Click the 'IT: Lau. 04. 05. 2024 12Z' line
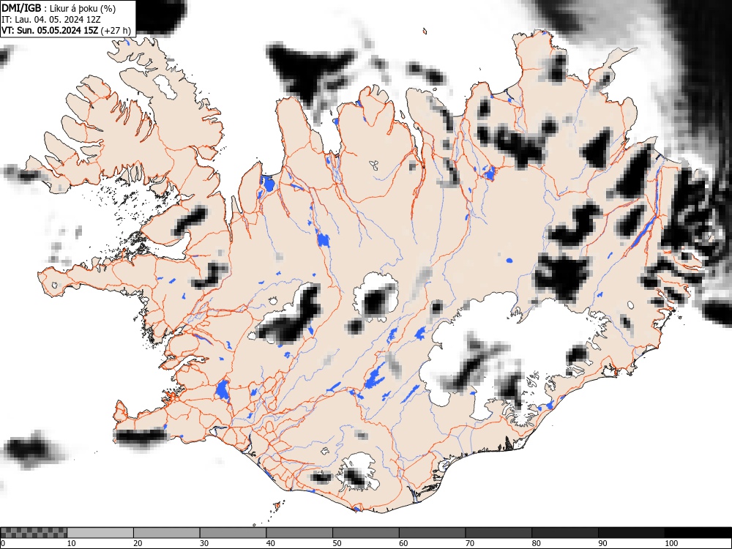This screenshot has width=732, height=549. (51, 20)
